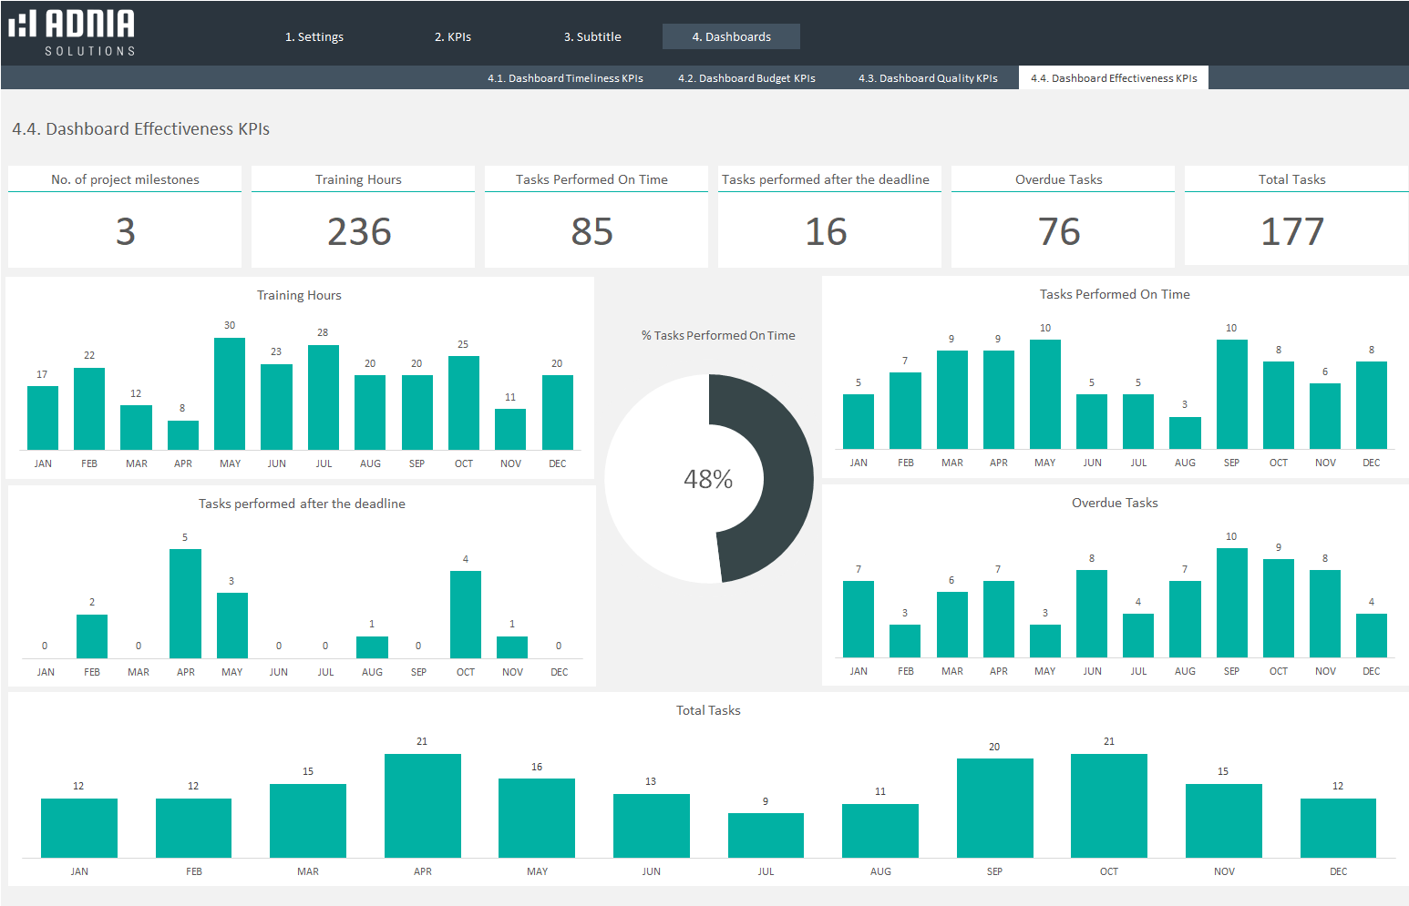This screenshot has width=1409, height=906.
Task: Go to the 2. KPIs tab
Action: [453, 37]
